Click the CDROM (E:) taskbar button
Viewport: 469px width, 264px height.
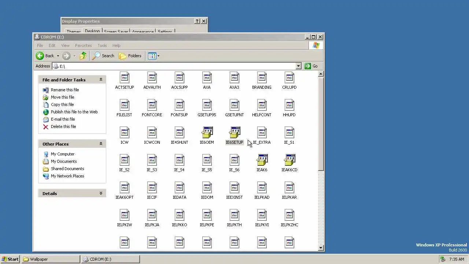[x=110, y=259]
